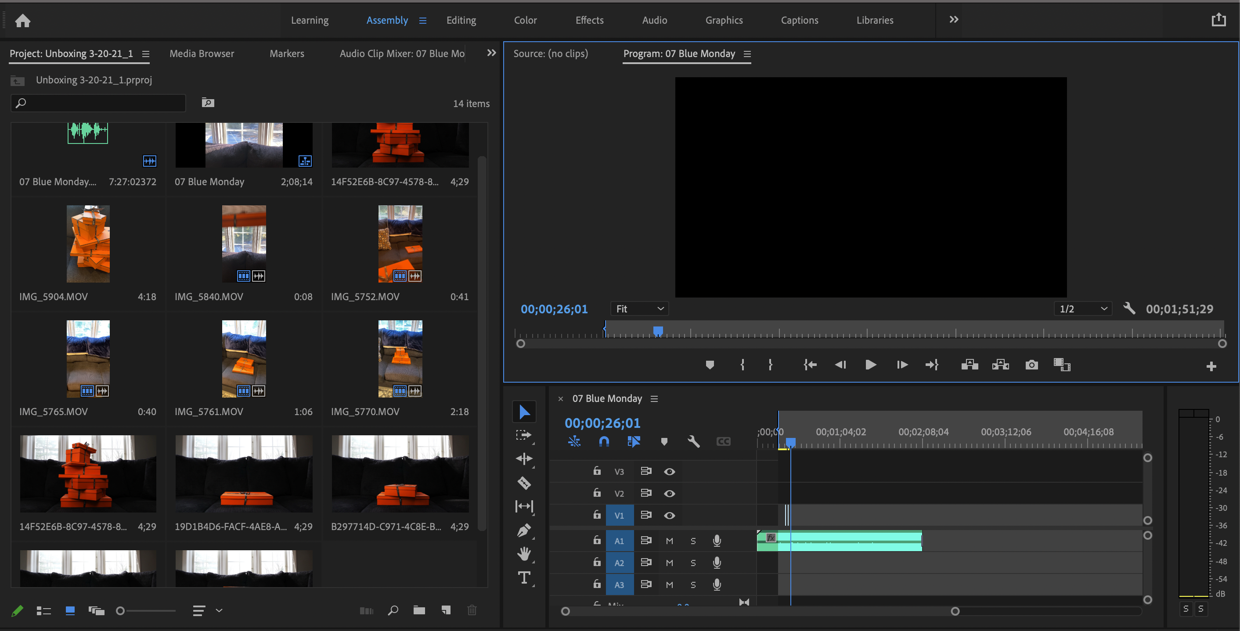The width and height of the screenshot is (1240, 631).
Task: Select the IMG_5904.MOV thumbnail
Action: [x=88, y=244]
